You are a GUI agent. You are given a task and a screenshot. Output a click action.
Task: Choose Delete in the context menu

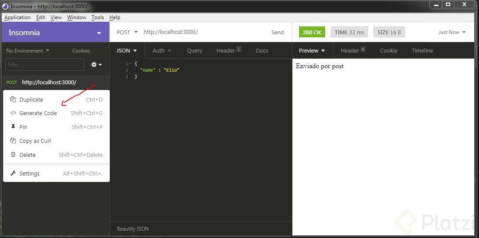(x=56, y=155)
